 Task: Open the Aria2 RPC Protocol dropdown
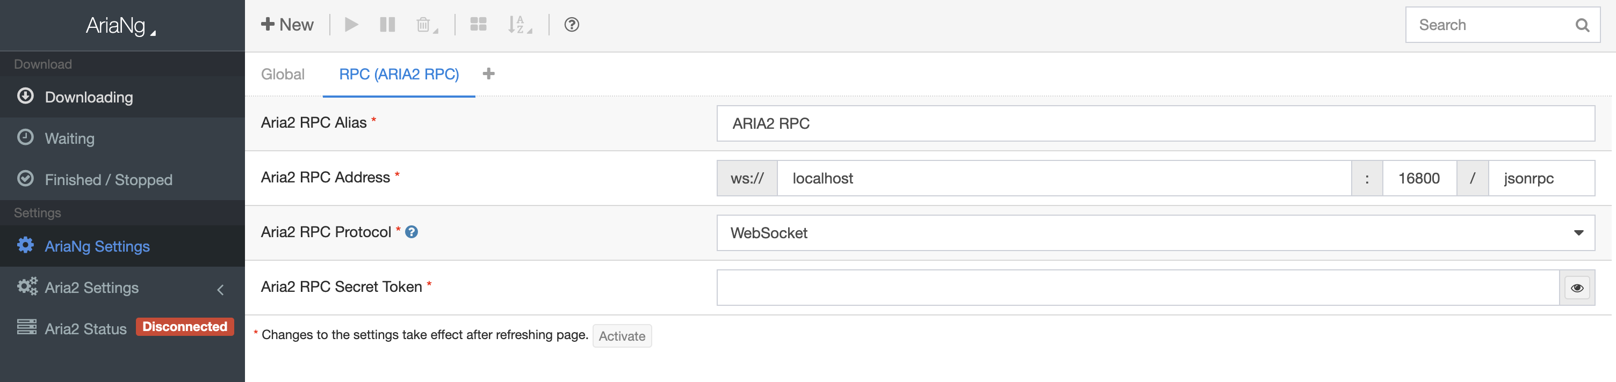click(1155, 233)
